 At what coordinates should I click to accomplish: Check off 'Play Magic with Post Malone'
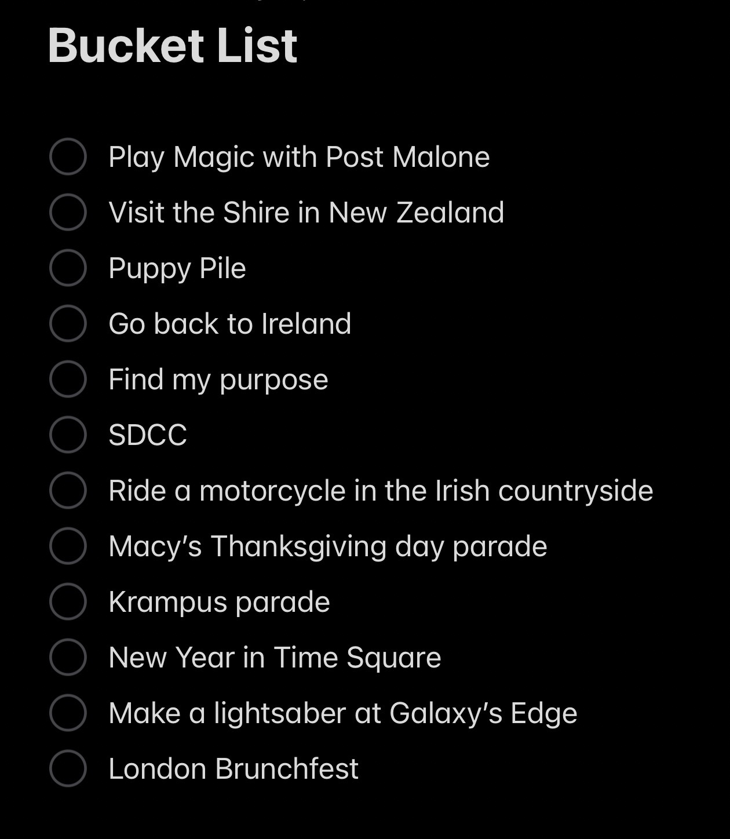point(68,156)
